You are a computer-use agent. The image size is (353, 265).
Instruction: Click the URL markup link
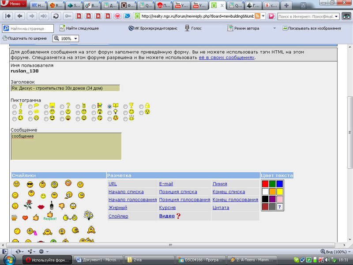[113, 184]
